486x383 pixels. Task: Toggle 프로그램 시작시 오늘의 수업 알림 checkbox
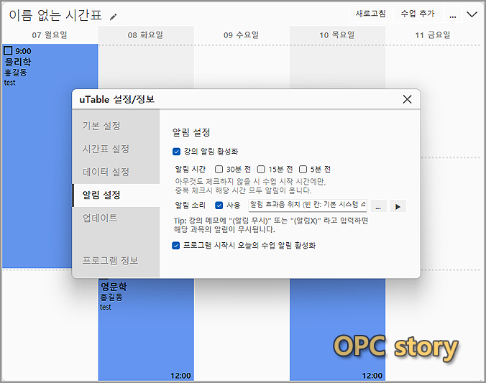coord(175,246)
